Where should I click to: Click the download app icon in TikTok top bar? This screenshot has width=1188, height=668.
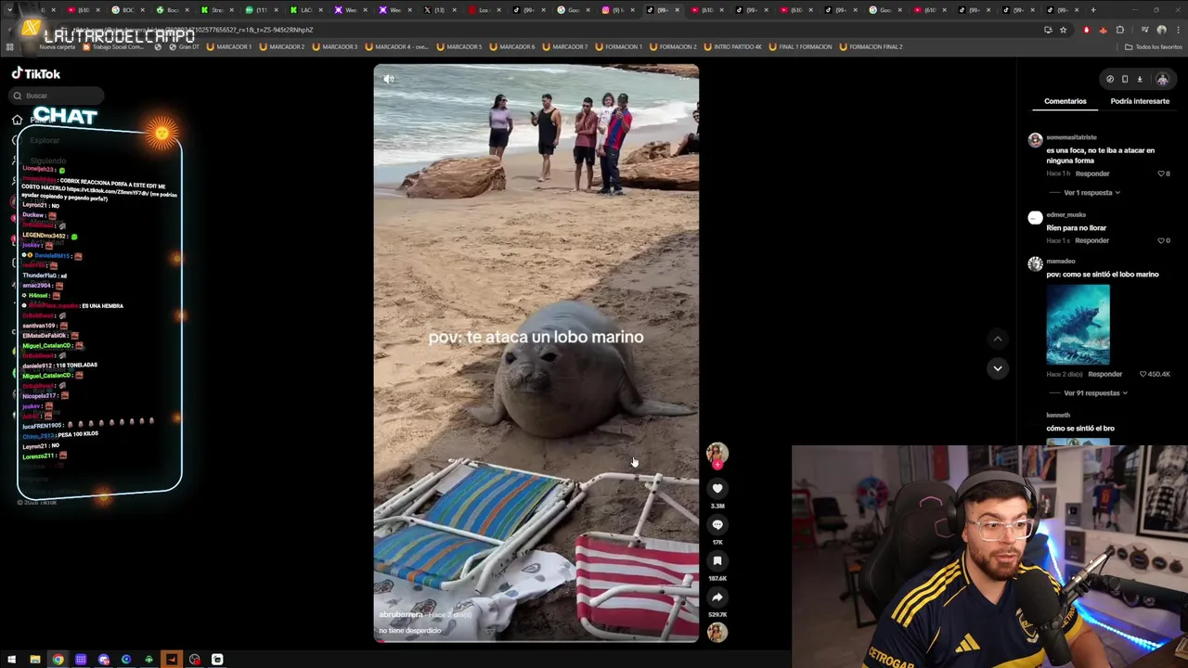click(1140, 79)
